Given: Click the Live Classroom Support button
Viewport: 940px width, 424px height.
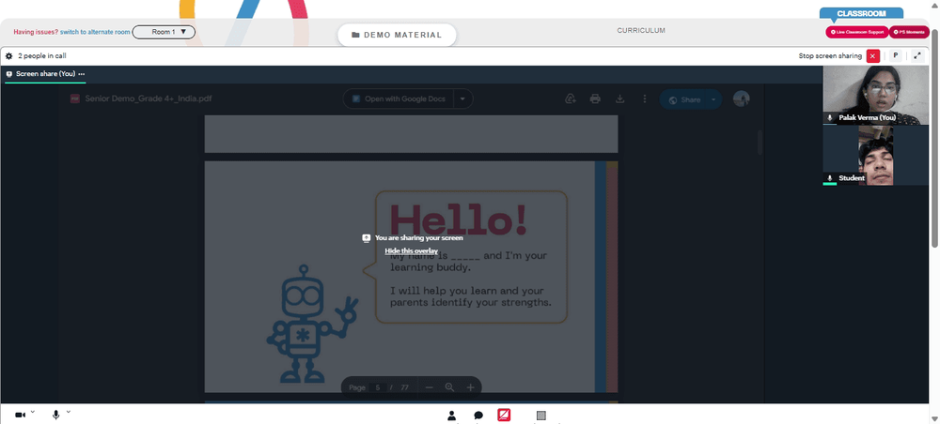Looking at the screenshot, I should pyautogui.click(x=856, y=32).
